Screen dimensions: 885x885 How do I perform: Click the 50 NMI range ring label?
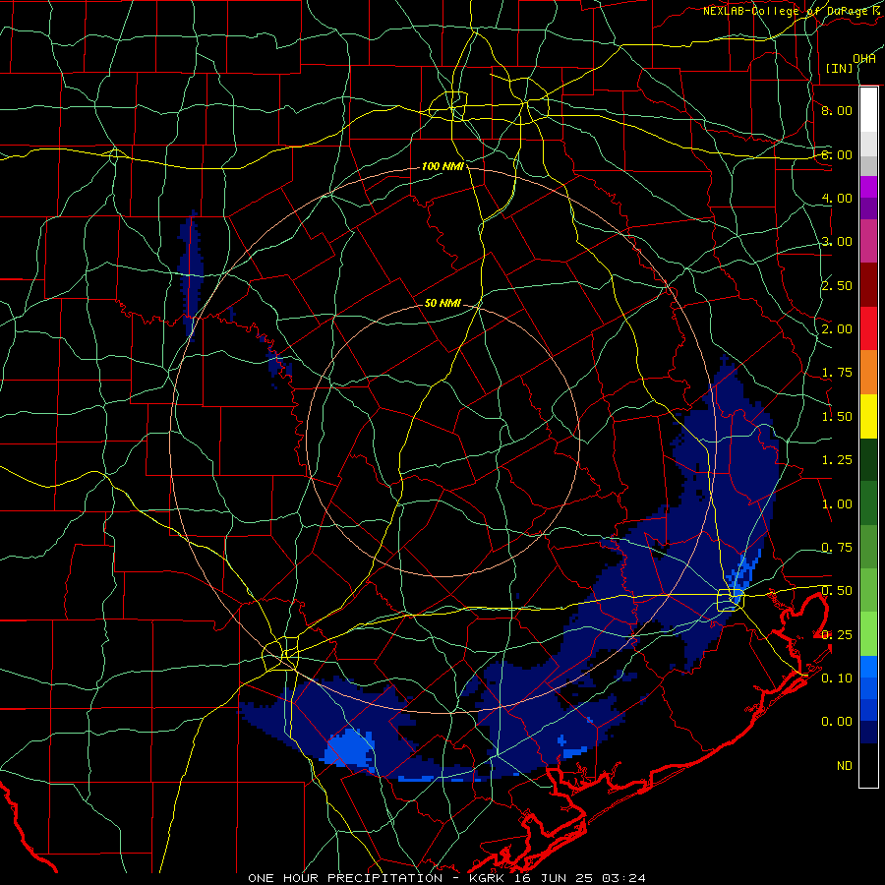[x=442, y=303]
